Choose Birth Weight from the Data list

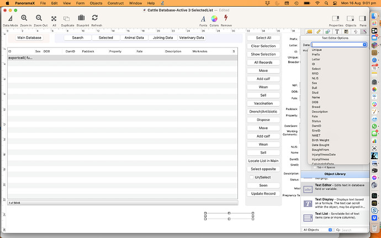(x=320, y=140)
